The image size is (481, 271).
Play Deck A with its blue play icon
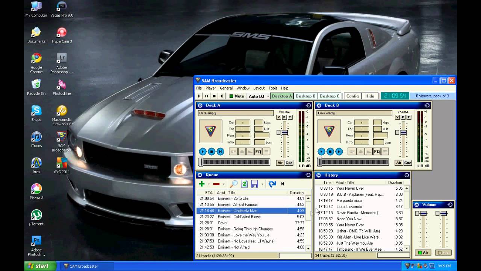coord(203,152)
